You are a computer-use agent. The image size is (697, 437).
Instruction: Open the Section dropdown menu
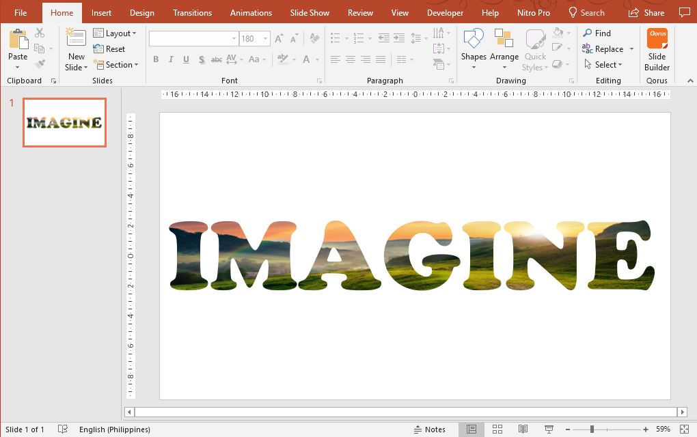pos(116,65)
